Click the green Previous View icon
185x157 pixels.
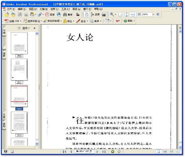coord(113,151)
